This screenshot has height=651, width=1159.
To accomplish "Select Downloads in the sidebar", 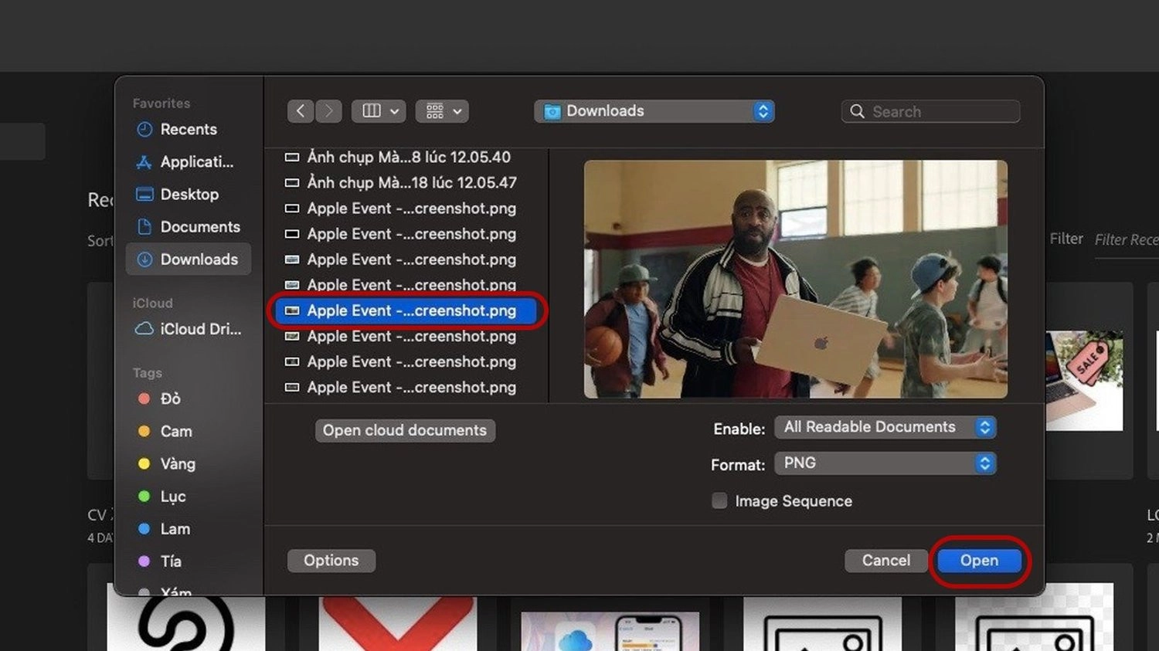I will pyautogui.click(x=188, y=259).
